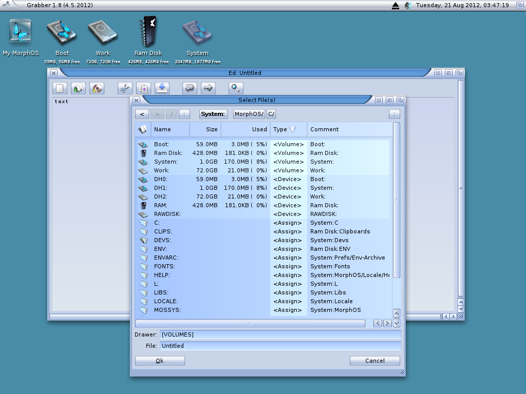Viewport: 526px width, 394px height.
Task: Select the Boot: volume row
Action: coord(264,144)
